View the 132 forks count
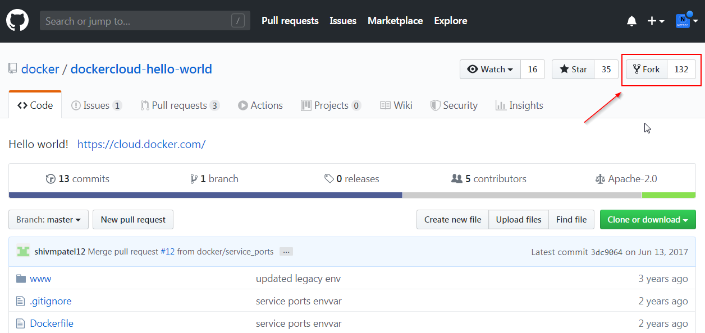Viewport: 705px width, 333px height. [681, 70]
